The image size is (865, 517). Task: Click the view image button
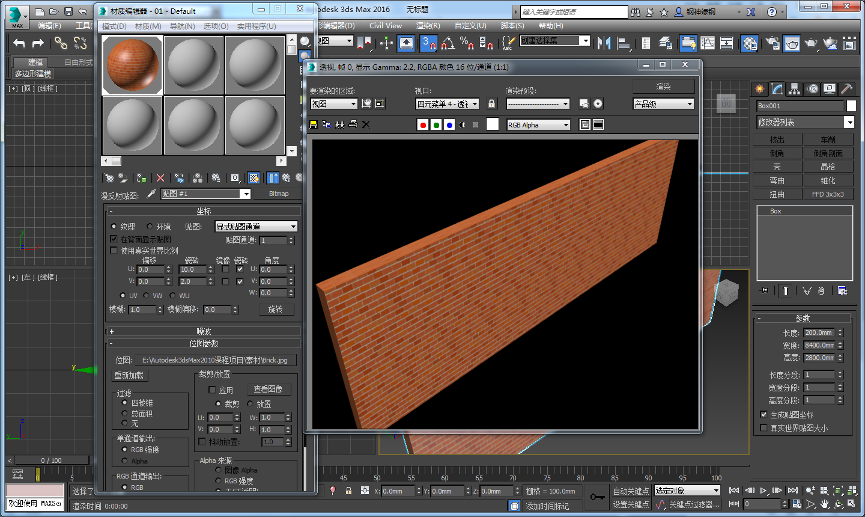click(268, 389)
